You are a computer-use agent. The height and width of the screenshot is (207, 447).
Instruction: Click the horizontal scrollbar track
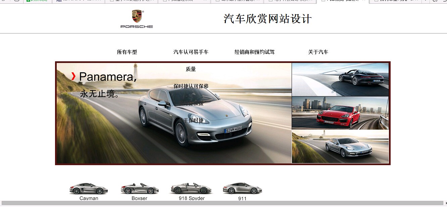[222, 203]
